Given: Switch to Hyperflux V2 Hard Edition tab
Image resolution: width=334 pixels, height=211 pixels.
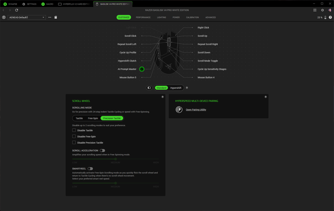Looking at the screenshot, I should (74, 4).
